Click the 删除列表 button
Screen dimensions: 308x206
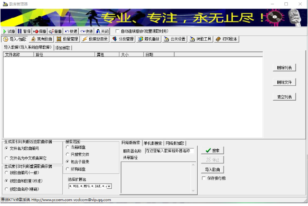(x=284, y=68)
